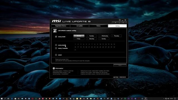Click the taskbar clock
The width and height of the screenshot is (178, 100).
click(x=171, y=99)
